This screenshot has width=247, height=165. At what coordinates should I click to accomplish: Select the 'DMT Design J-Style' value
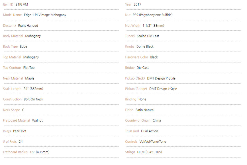point(163,89)
